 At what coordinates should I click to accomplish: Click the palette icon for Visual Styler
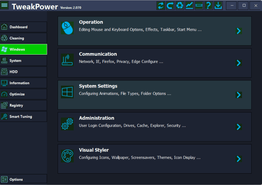tap(67, 156)
